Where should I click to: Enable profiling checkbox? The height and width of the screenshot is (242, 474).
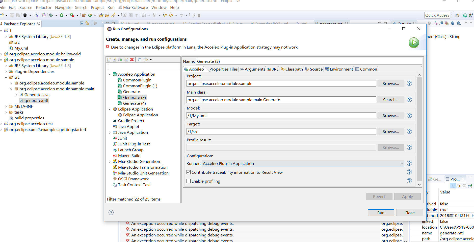tap(189, 181)
